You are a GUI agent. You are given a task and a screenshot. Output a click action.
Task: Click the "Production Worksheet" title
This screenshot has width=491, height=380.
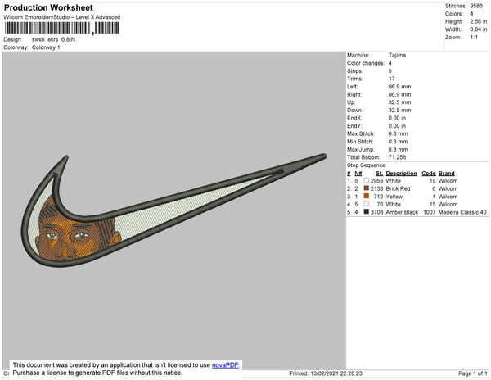(x=48, y=8)
